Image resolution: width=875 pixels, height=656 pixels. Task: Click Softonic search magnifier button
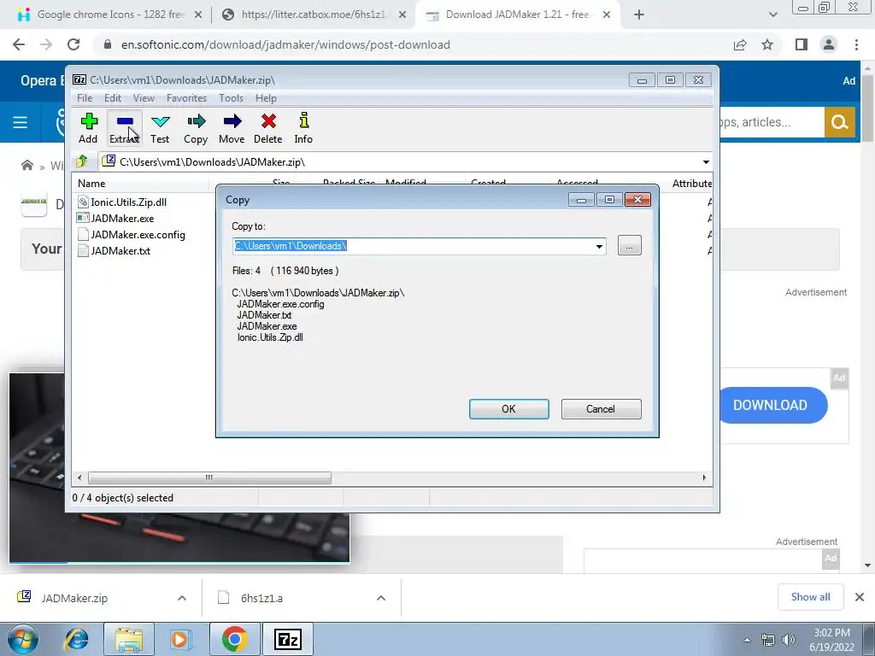(840, 122)
